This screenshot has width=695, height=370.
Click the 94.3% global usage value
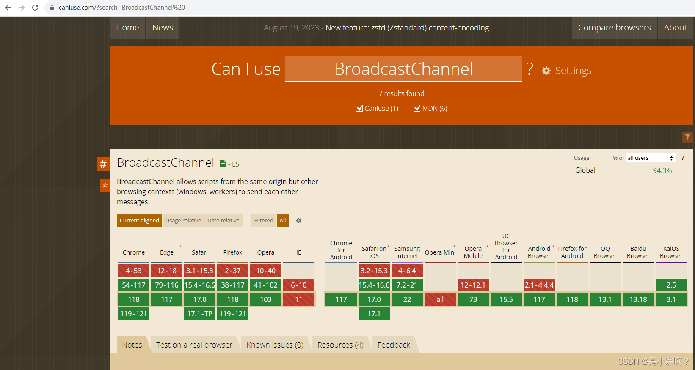[662, 170]
